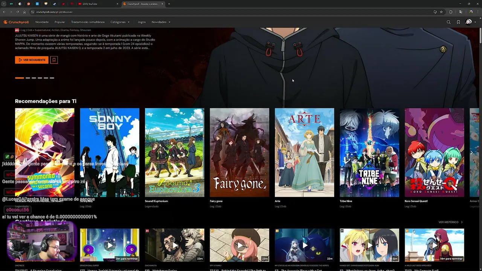
Task: Click the translate extension icon in toolbar
Action: (x=461, y=12)
